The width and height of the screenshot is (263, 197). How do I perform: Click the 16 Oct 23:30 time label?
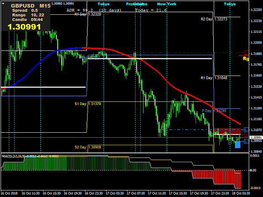pyautogui.click(x=93, y=193)
